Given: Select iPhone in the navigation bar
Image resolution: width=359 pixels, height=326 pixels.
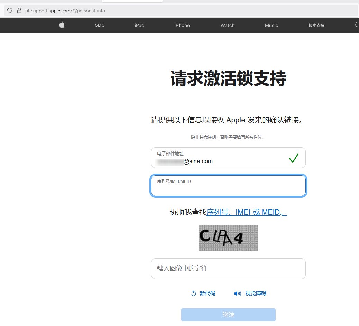Looking at the screenshot, I should tap(182, 25).
